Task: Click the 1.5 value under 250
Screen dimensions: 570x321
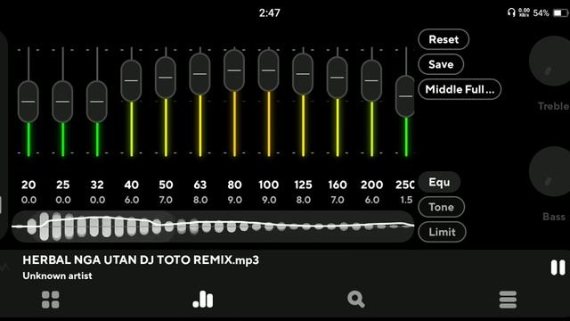Action: [x=406, y=200]
